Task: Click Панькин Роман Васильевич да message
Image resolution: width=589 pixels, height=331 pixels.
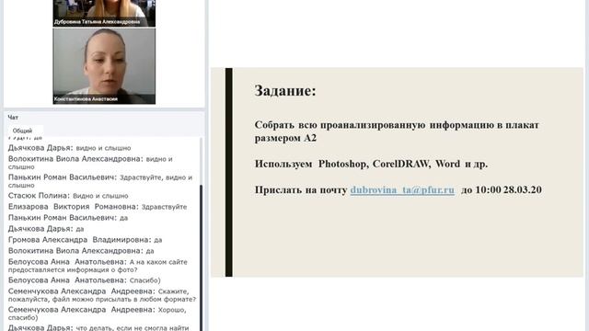Action: (68, 218)
